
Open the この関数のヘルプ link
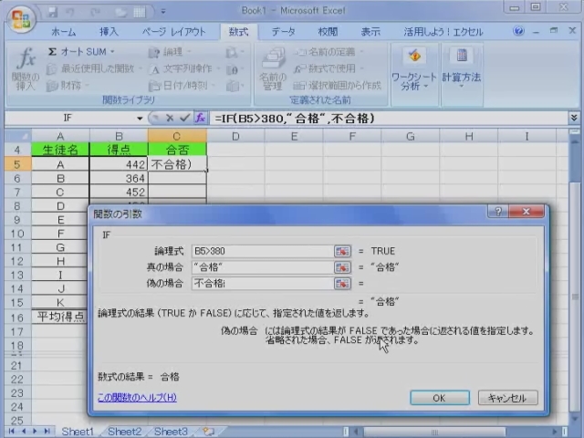tap(137, 398)
